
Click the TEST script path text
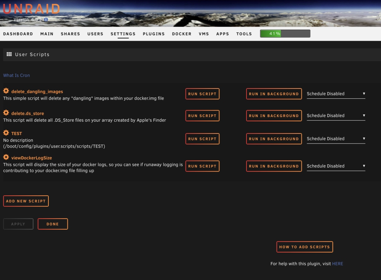pyautogui.click(x=54, y=146)
